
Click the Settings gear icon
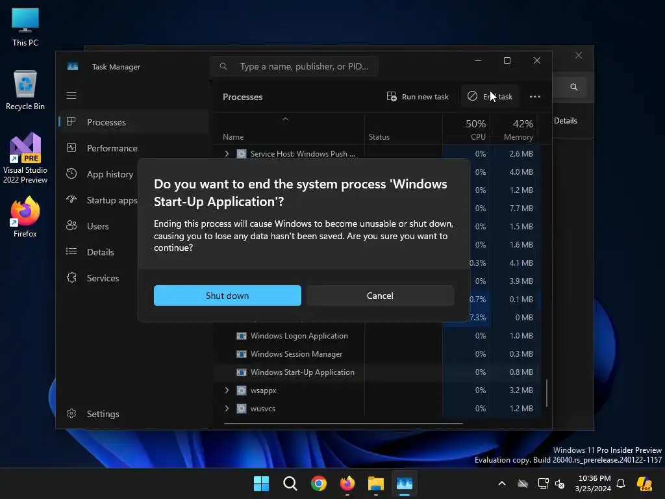pyautogui.click(x=71, y=413)
